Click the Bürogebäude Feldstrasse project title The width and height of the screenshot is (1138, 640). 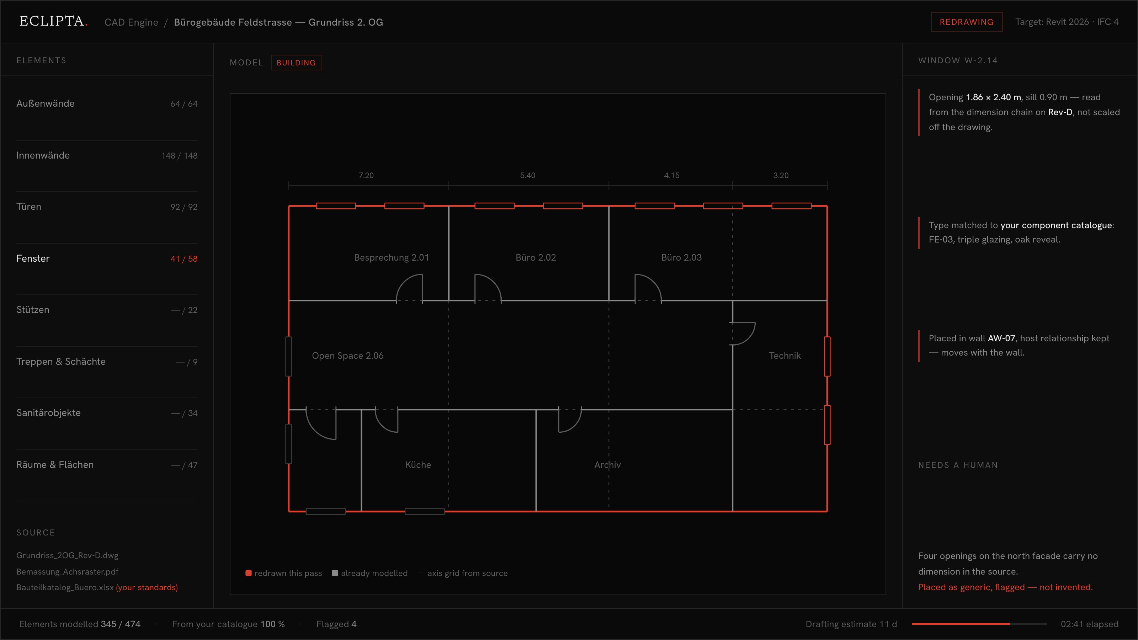[278, 22]
